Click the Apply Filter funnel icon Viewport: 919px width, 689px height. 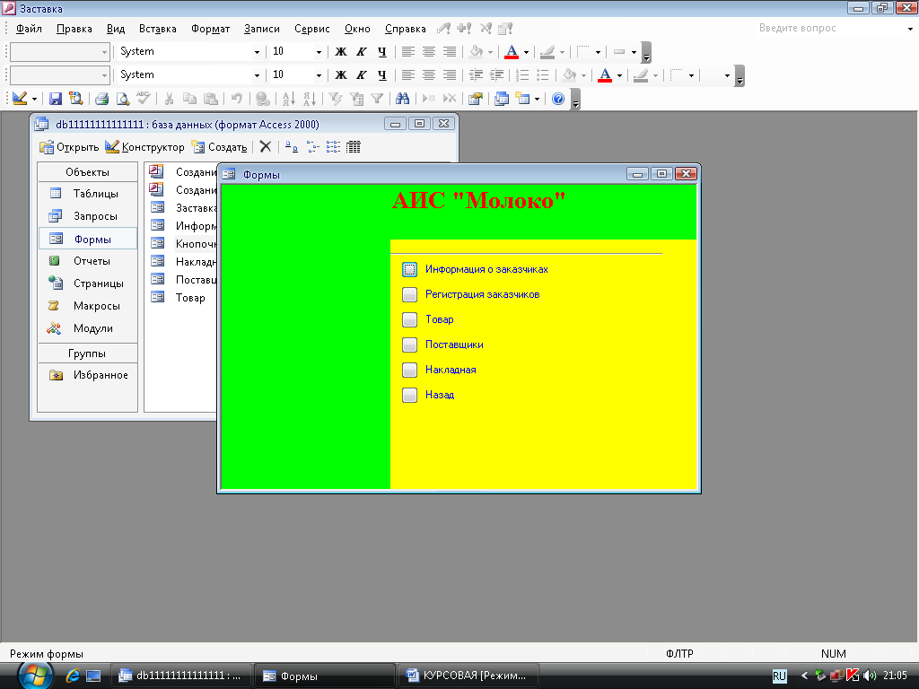[x=377, y=99]
